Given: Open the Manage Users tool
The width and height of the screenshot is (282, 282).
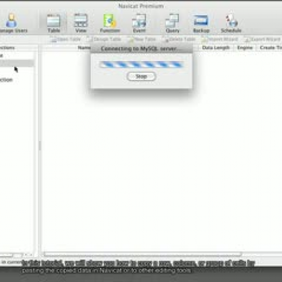Looking at the screenshot, I should click(12, 24).
